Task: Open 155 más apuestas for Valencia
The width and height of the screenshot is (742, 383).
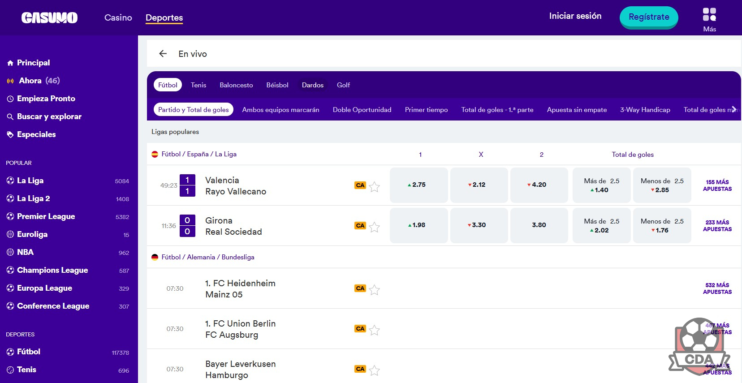Action: 717,185
